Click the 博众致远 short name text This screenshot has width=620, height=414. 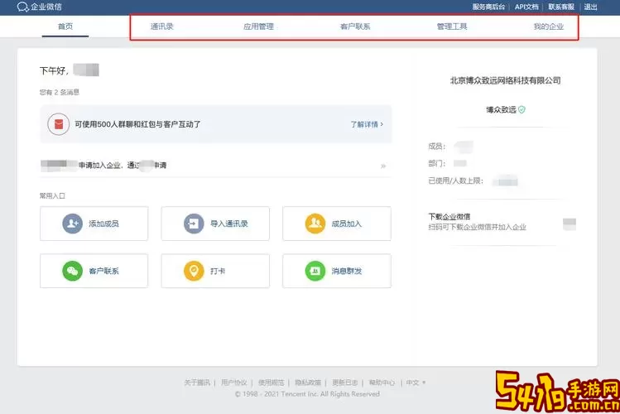501,109
